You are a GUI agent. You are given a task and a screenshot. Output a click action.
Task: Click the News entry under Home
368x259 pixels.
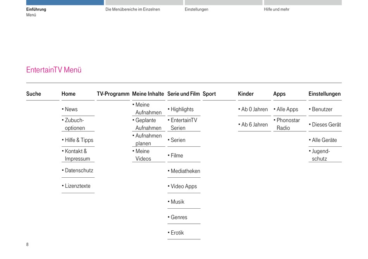pos(71,109)
